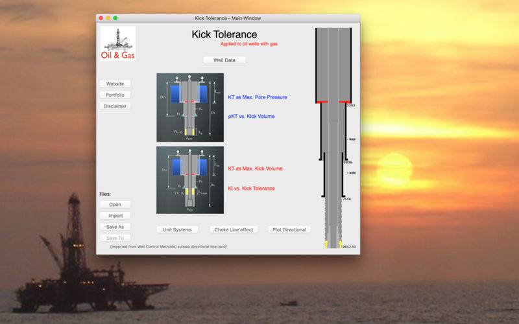This screenshot has width=519, height=324.
Task: Close the Kick Tolerance window
Action: tap(101, 18)
